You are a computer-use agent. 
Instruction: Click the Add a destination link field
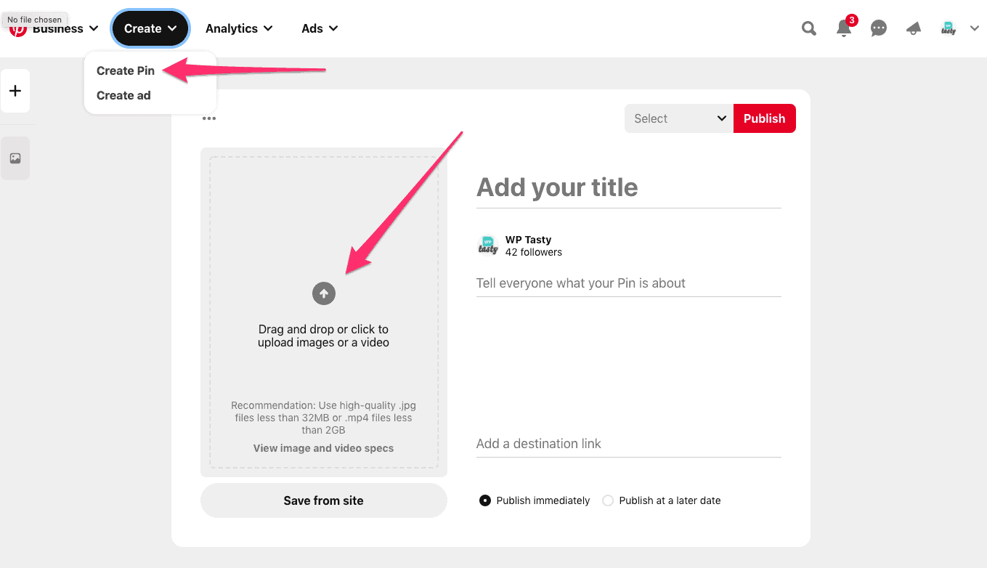coord(628,444)
